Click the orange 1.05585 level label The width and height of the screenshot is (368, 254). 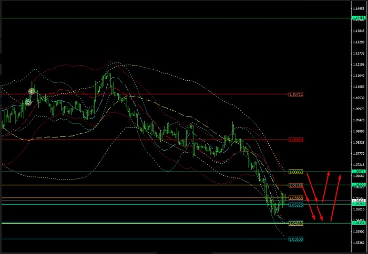(296, 198)
